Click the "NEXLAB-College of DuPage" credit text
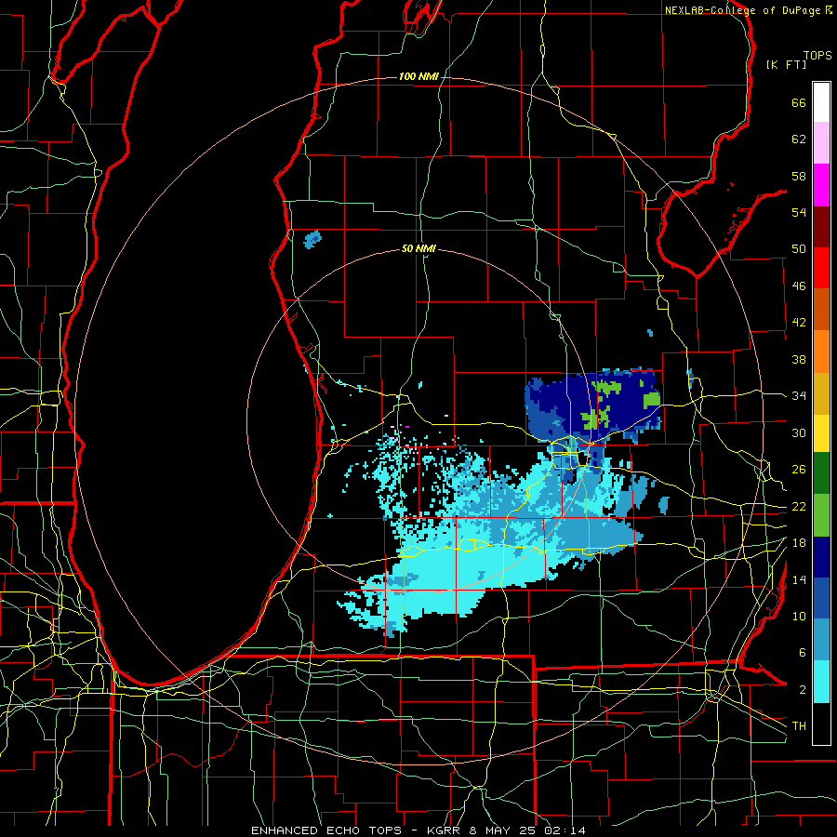 point(743,10)
